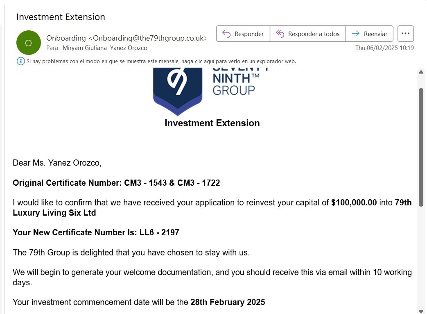Click the Responder reply button
This screenshot has height=314, width=427.
[x=243, y=34]
